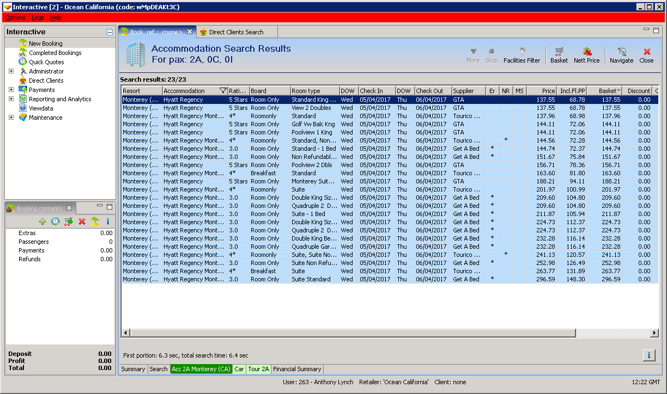This screenshot has width=667, height=394.
Task: Switch to the Direct Clients Search tab
Action: tap(236, 32)
